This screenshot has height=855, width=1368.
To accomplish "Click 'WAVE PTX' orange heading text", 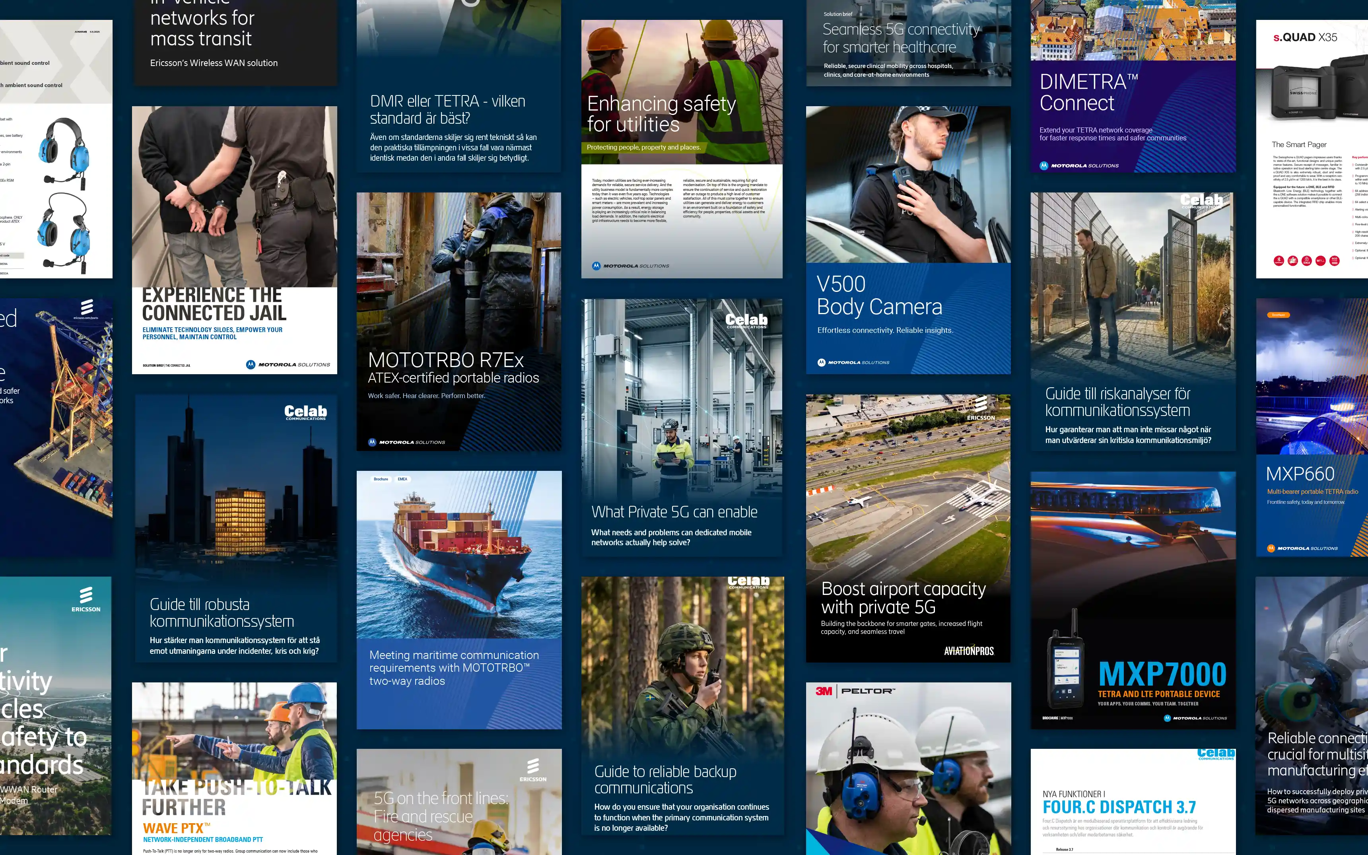I will (177, 828).
